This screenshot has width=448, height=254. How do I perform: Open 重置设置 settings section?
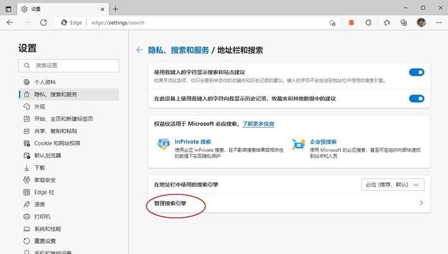coord(69,241)
